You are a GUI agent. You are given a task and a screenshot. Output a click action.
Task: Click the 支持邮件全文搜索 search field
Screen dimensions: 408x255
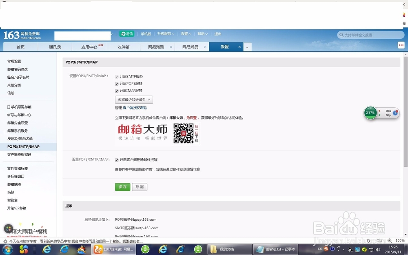click(371, 35)
